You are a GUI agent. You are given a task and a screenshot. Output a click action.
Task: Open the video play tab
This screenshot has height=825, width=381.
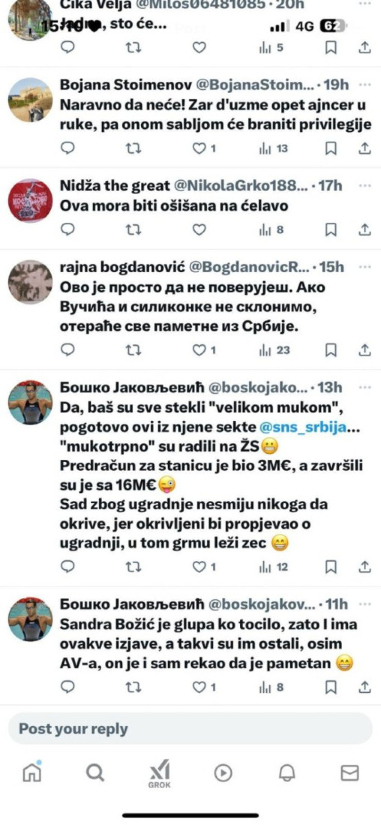coord(223,773)
